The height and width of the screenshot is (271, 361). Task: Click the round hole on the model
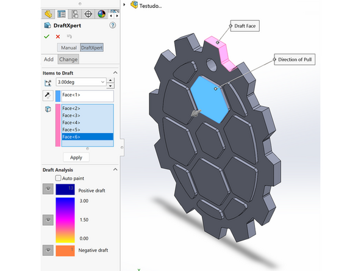(212, 65)
